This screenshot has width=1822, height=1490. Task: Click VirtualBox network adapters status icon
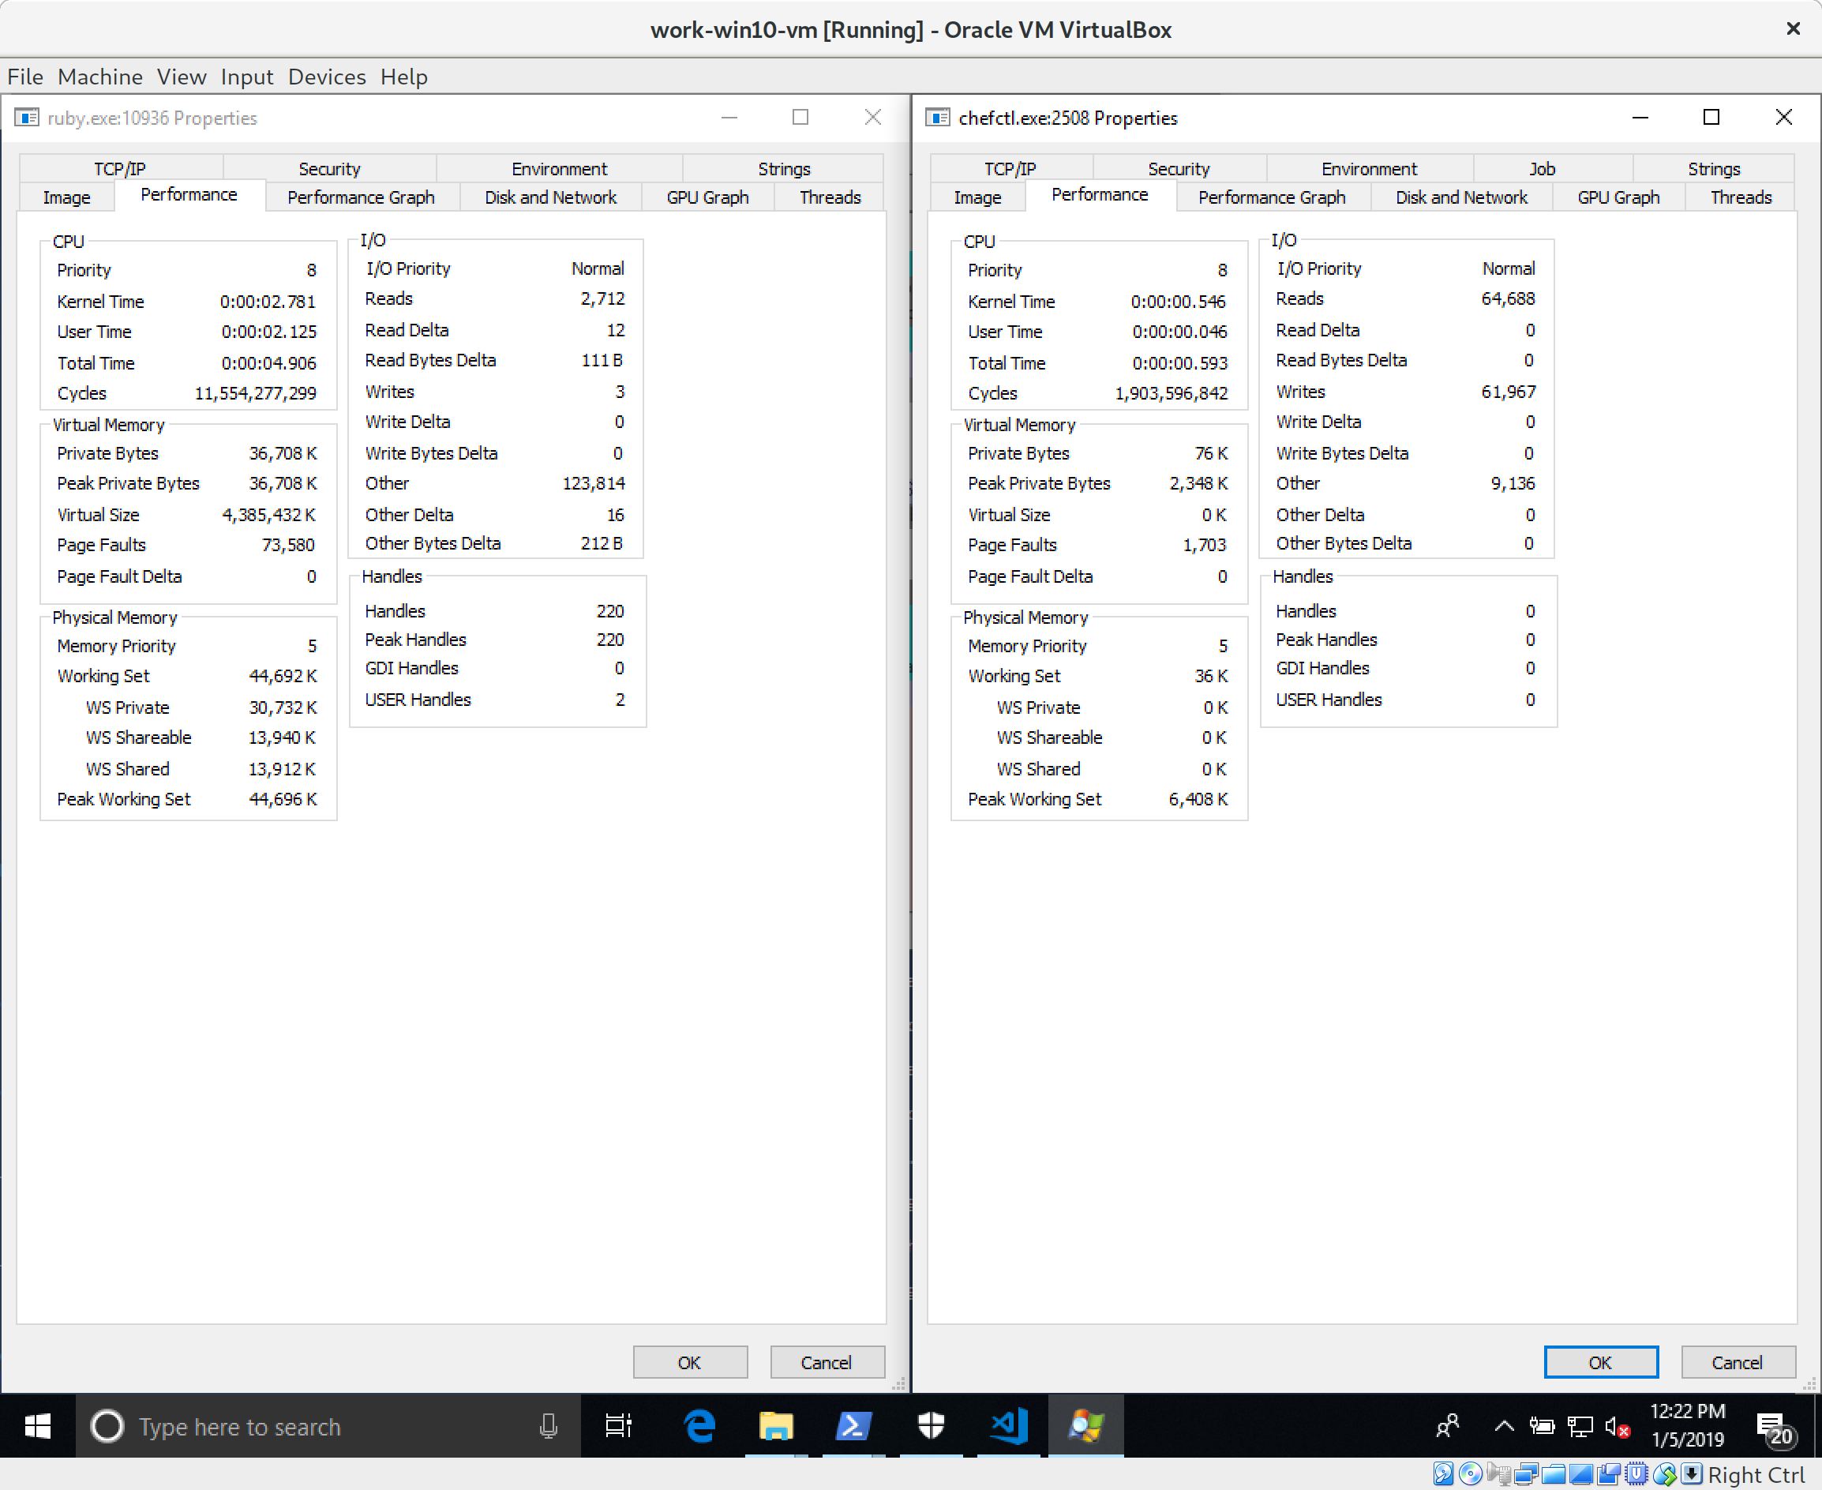(x=1527, y=1474)
